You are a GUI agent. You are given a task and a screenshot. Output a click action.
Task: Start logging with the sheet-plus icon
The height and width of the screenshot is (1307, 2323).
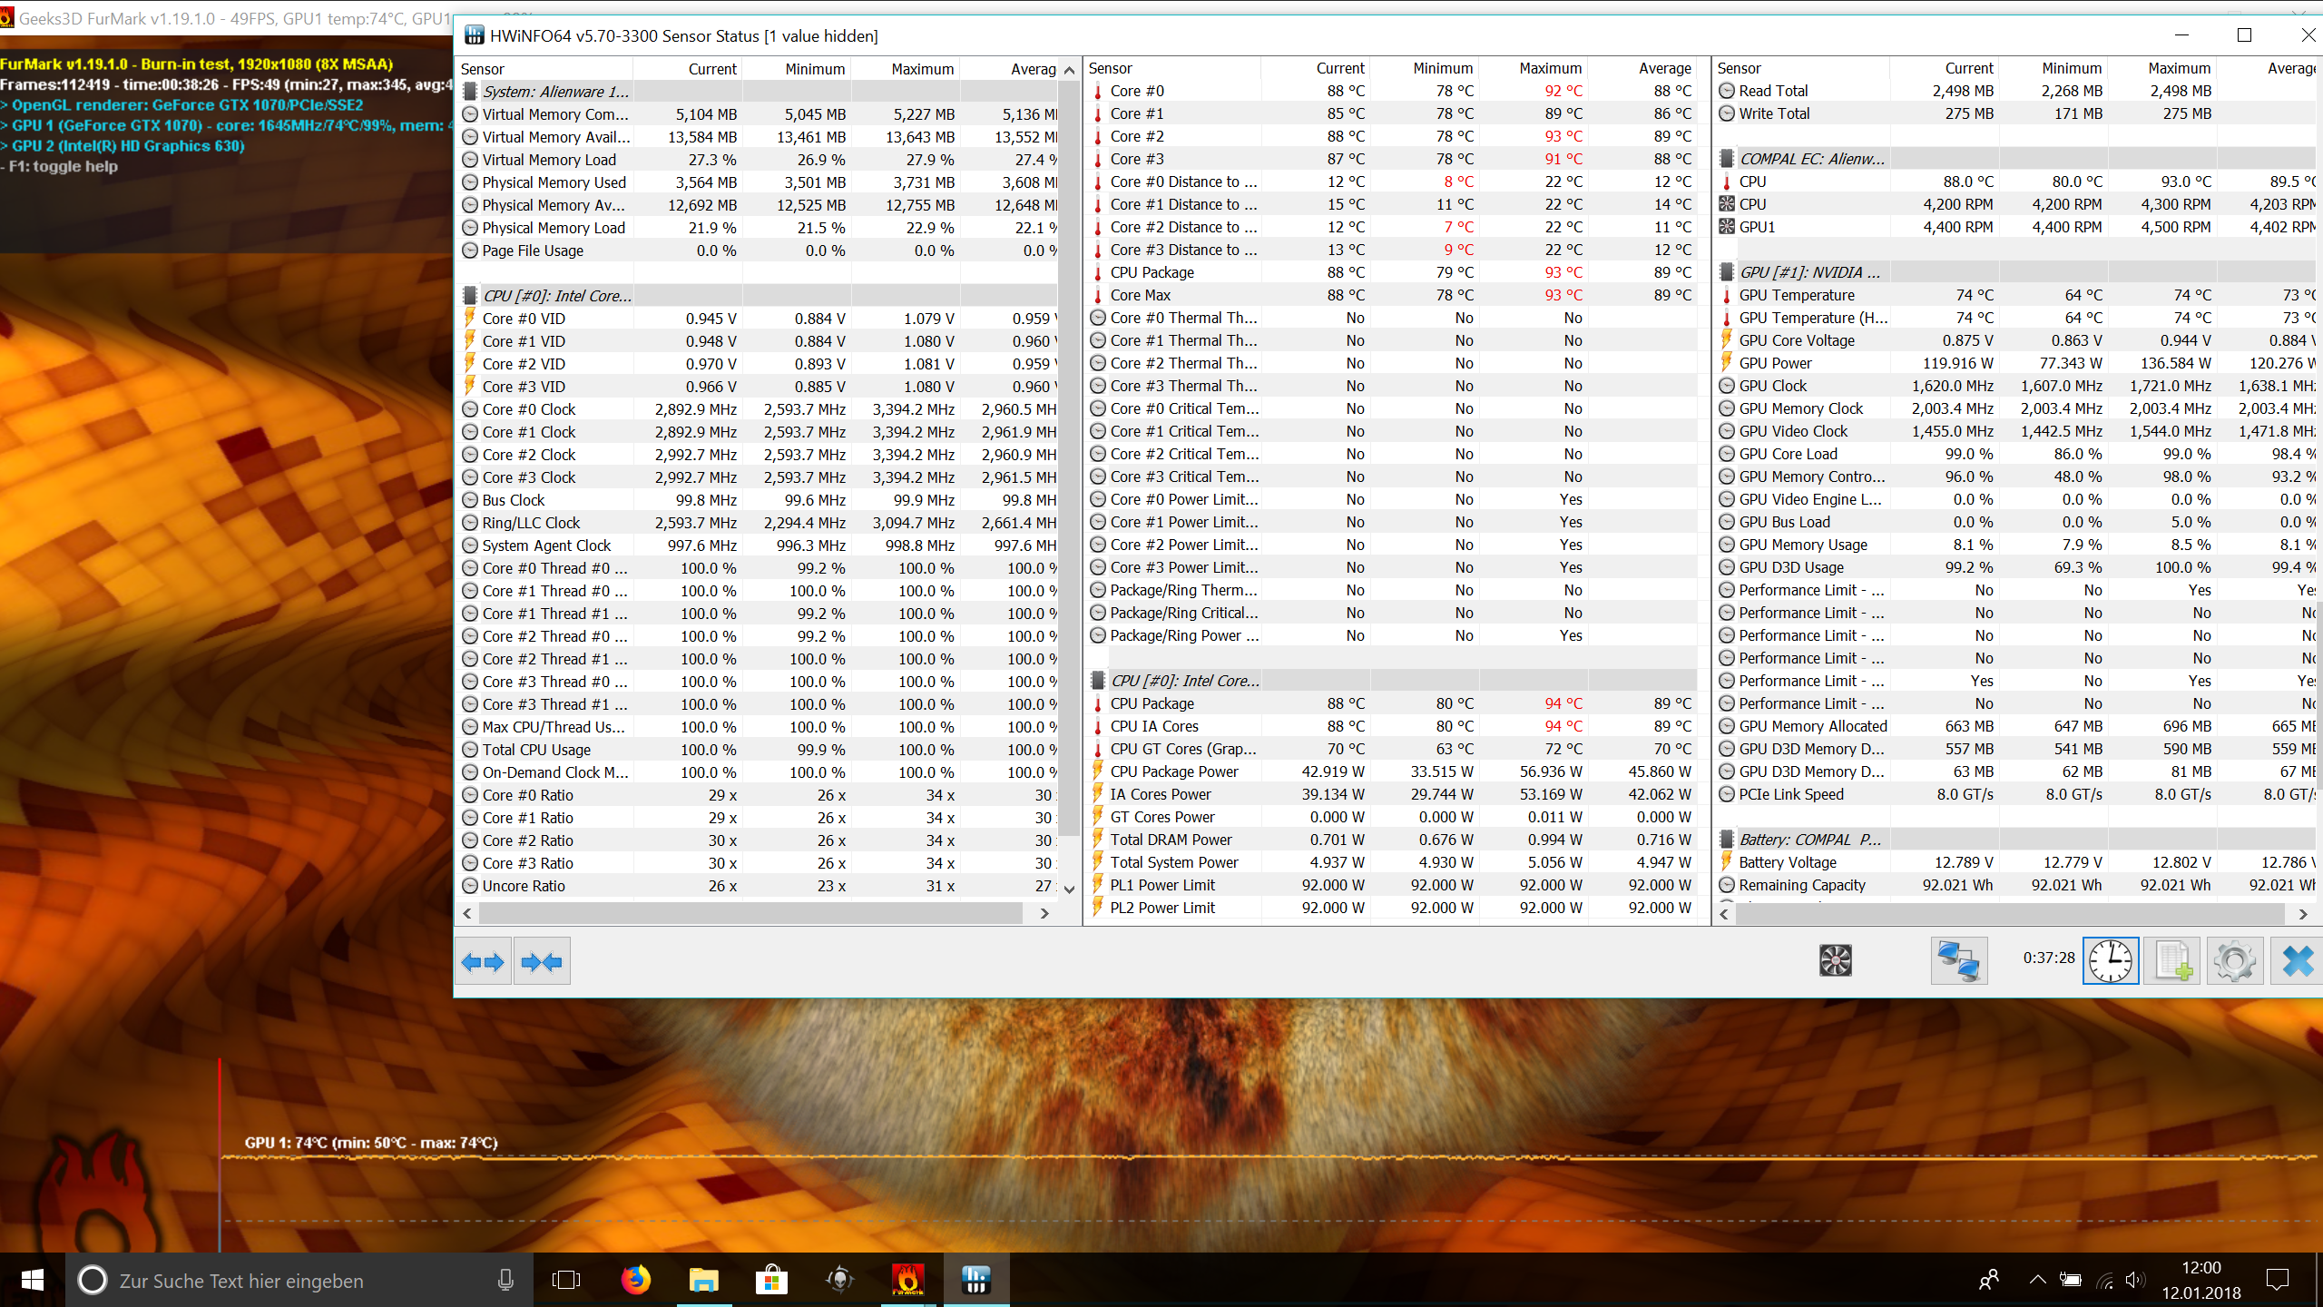click(2172, 961)
